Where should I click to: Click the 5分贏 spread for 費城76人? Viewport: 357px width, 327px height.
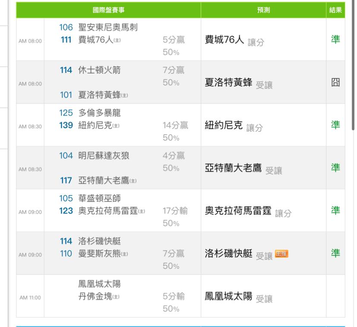pos(174,40)
